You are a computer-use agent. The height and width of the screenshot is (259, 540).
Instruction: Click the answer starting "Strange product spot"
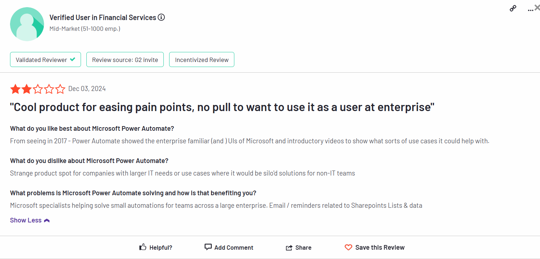182,173
